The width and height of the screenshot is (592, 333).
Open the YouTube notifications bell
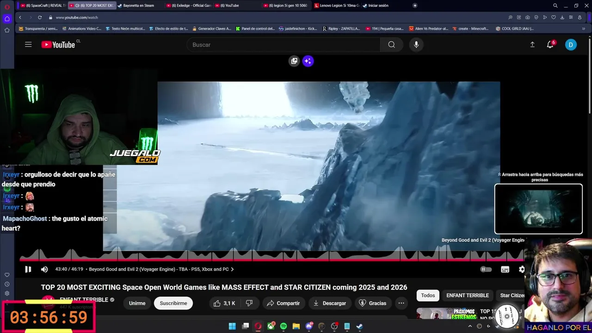(x=550, y=44)
